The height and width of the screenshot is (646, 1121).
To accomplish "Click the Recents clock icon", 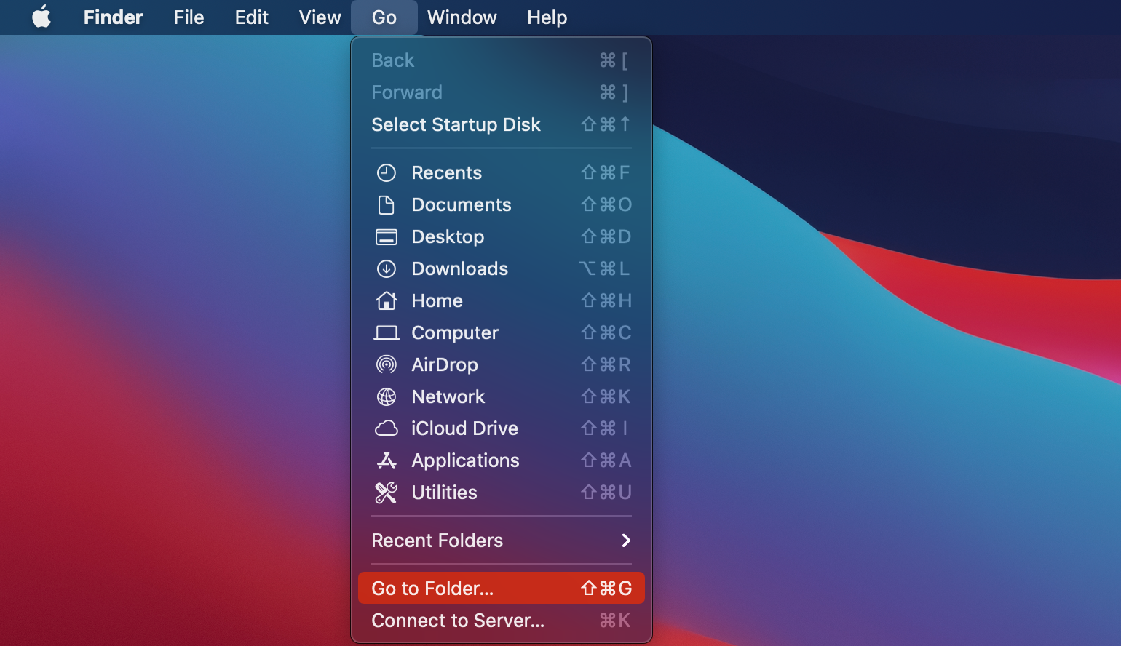I will [x=386, y=172].
